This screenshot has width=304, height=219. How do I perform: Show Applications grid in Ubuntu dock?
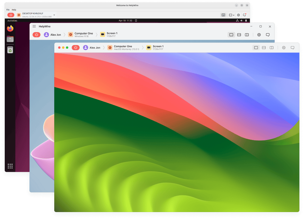10,166
